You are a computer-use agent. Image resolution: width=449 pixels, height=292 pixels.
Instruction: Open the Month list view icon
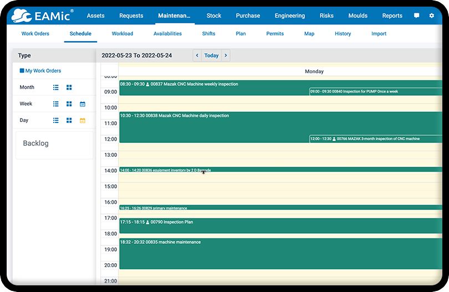point(55,88)
